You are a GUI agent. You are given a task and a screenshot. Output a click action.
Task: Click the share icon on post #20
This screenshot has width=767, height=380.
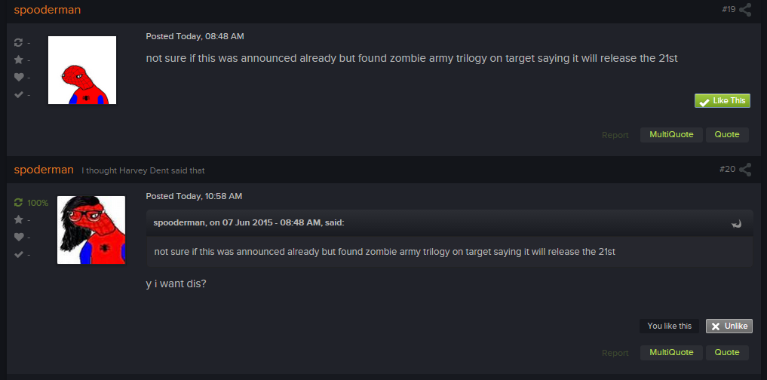click(x=745, y=170)
